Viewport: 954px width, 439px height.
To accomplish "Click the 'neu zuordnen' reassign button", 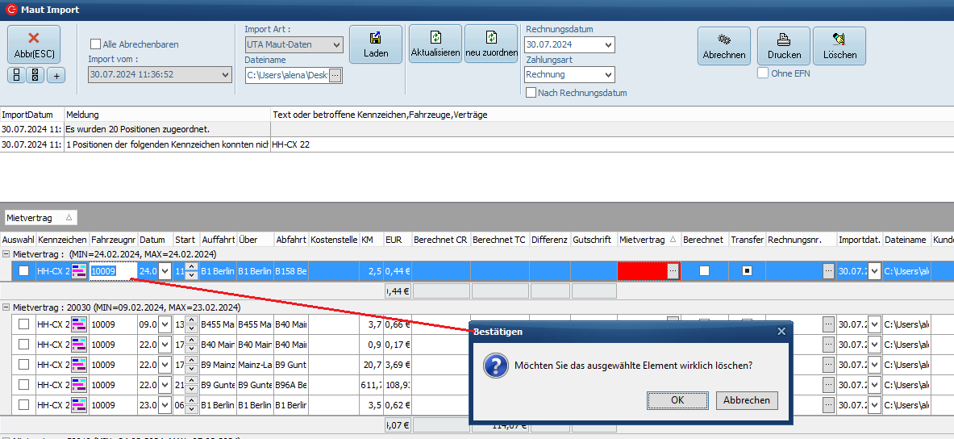I will tap(491, 44).
